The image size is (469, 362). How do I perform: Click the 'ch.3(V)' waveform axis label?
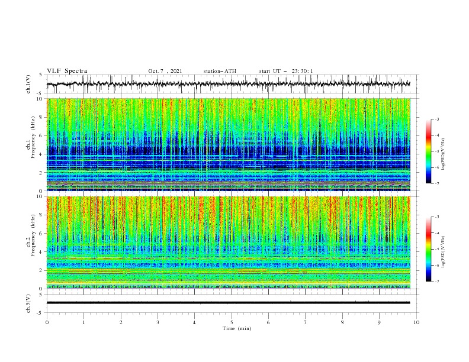coord(28,303)
